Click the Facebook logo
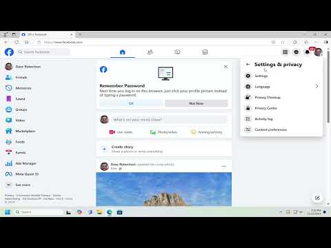This screenshot has height=248, width=331. (x=9, y=52)
